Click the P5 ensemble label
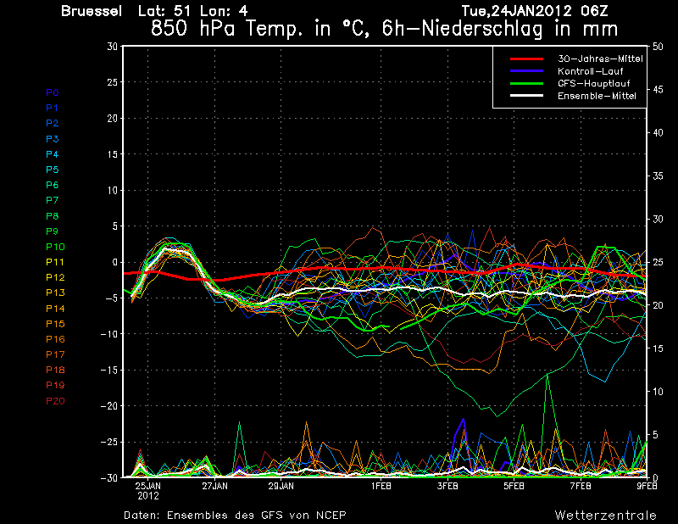The width and height of the screenshot is (678, 524). (53, 170)
